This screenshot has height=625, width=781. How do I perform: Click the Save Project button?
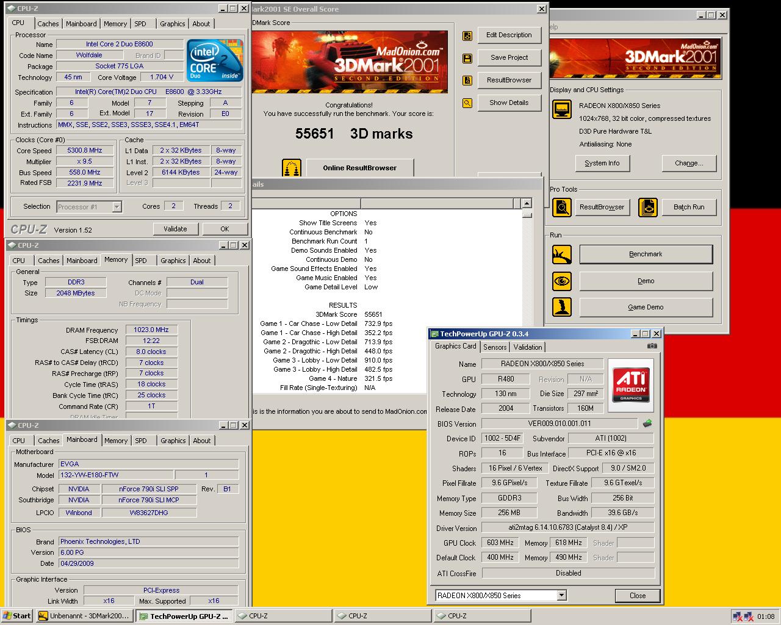[x=509, y=58]
